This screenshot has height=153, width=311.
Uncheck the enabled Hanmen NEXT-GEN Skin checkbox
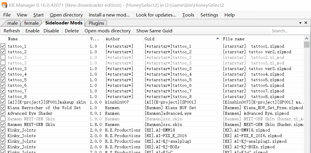[x=3, y=124]
